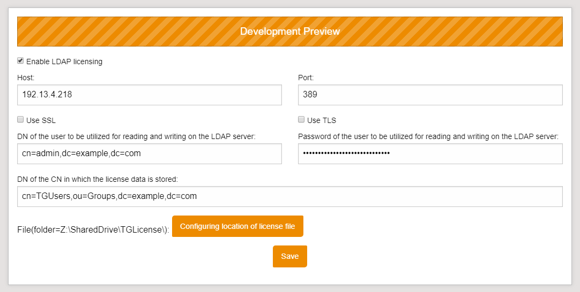Image resolution: width=580 pixels, height=292 pixels.
Task: Click the cn=TGUsers license DN input field
Action: tap(289, 196)
